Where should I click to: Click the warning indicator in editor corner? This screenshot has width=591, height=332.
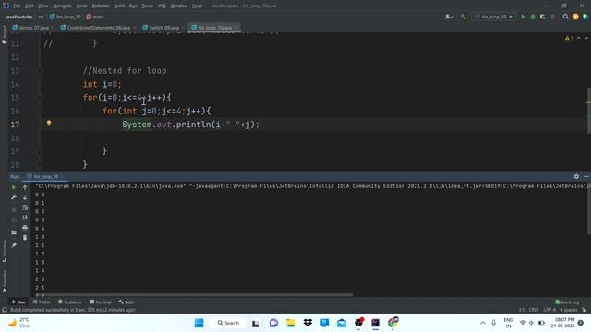tap(569, 38)
